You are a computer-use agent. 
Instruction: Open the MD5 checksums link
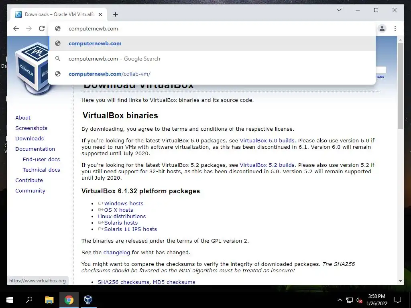(174, 282)
